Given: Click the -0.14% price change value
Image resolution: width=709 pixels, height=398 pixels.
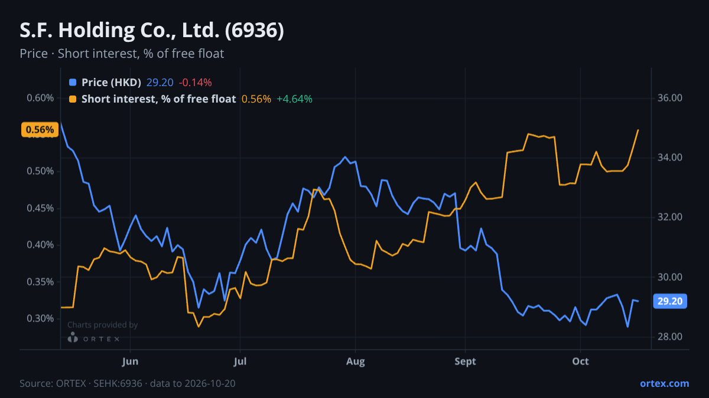Looking at the screenshot, I should pos(195,83).
